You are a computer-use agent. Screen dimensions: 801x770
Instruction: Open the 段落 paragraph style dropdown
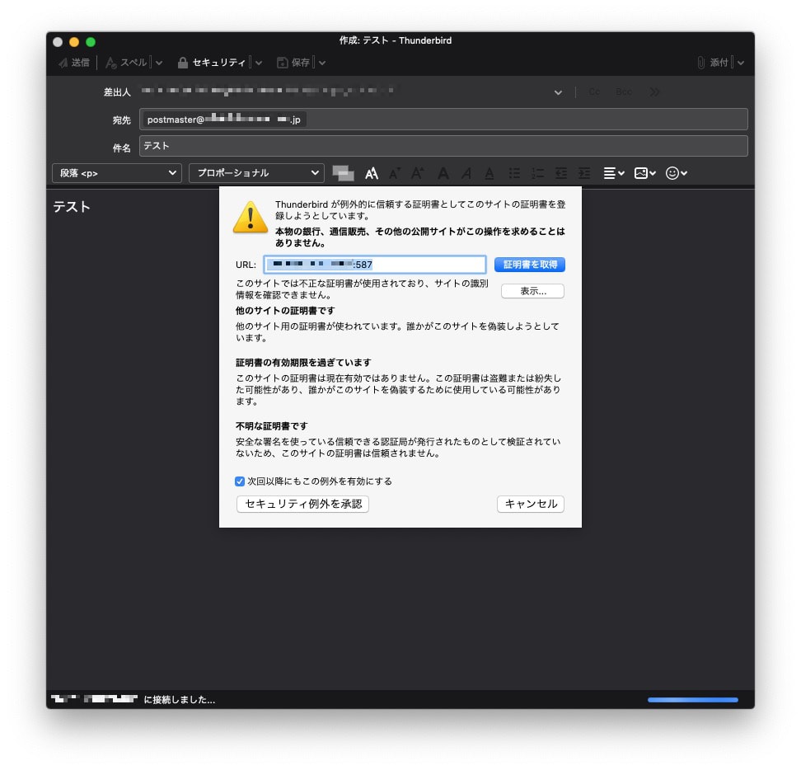point(116,173)
